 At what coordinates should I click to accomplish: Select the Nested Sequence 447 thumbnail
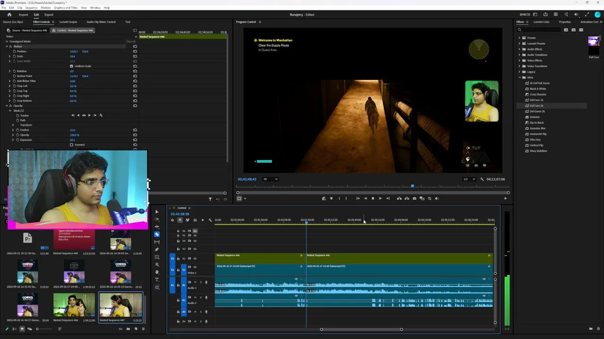click(x=121, y=305)
